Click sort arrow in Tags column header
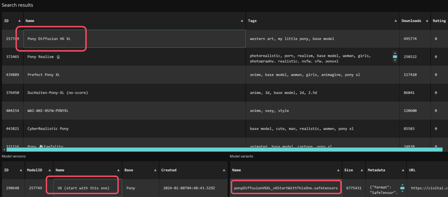 [x=395, y=21]
